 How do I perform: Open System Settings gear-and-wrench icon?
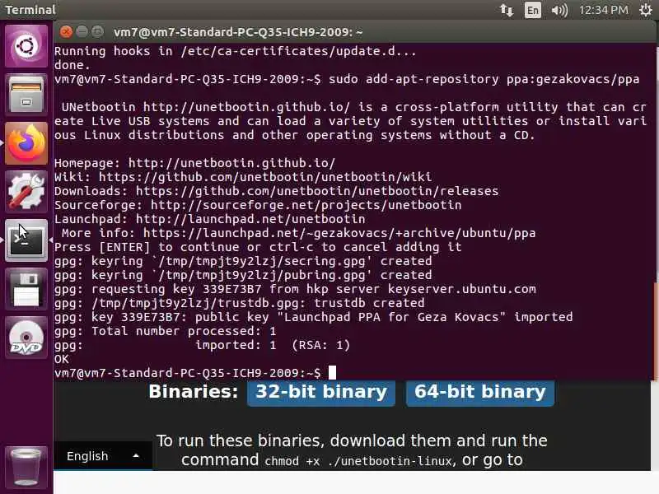point(26,192)
